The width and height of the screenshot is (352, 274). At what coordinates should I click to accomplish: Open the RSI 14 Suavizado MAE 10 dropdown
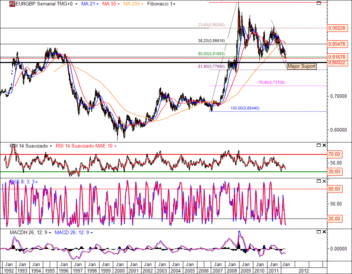click(115, 146)
